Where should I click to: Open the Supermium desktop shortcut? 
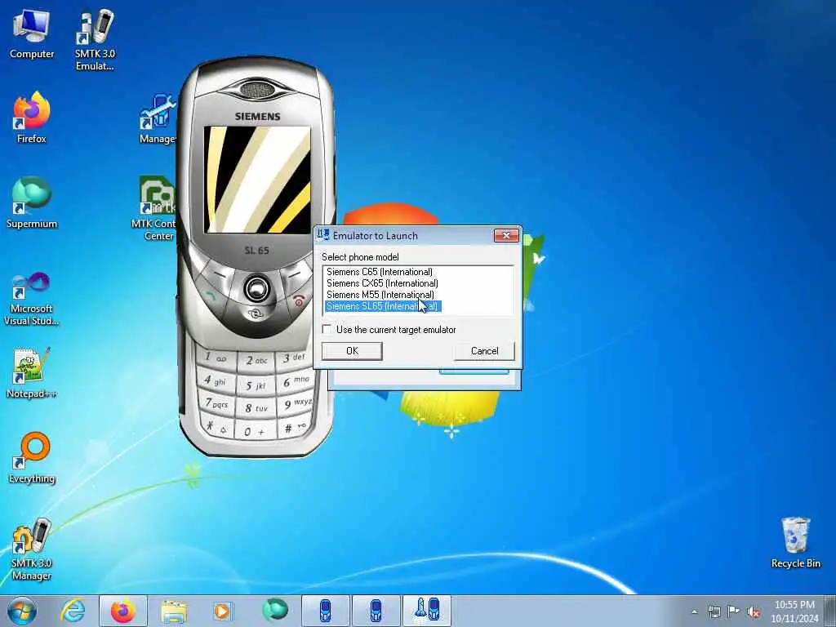pyautogui.click(x=32, y=202)
